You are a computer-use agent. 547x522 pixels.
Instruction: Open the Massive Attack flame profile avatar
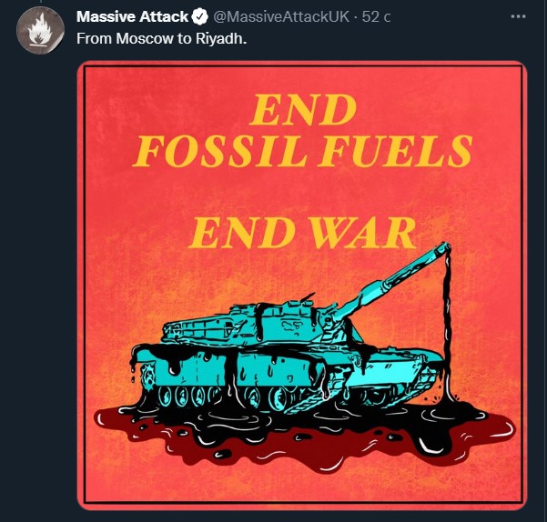click(x=40, y=30)
